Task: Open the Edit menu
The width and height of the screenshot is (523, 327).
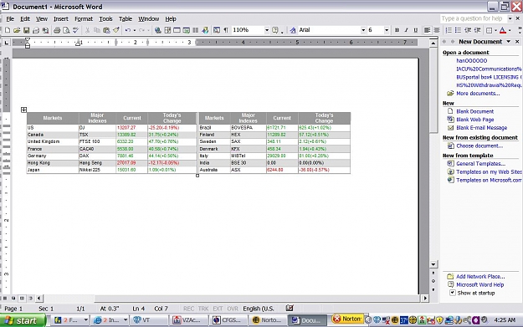Action: tap(25, 19)
